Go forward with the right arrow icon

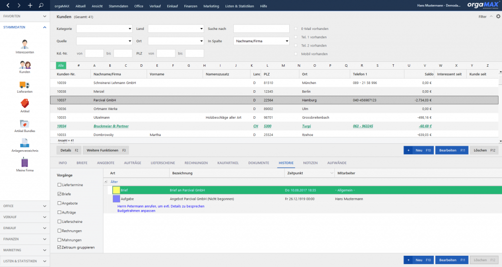tap(19, 5)
